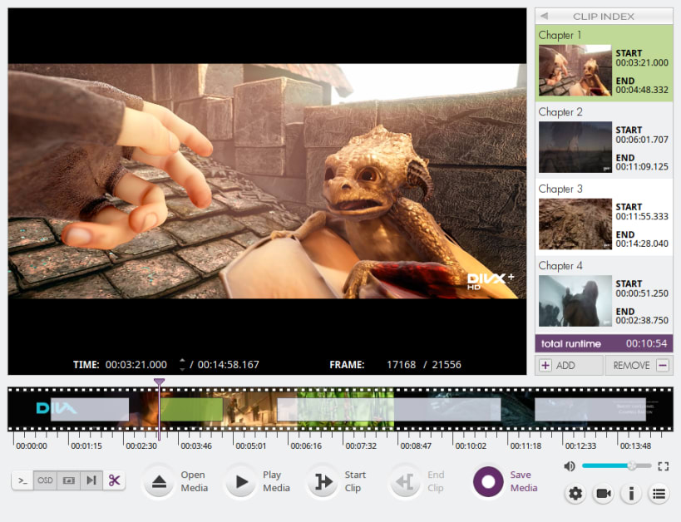Collapse the Clip Index panel arrow
681x522 pixels.
[x=544, y=17]
